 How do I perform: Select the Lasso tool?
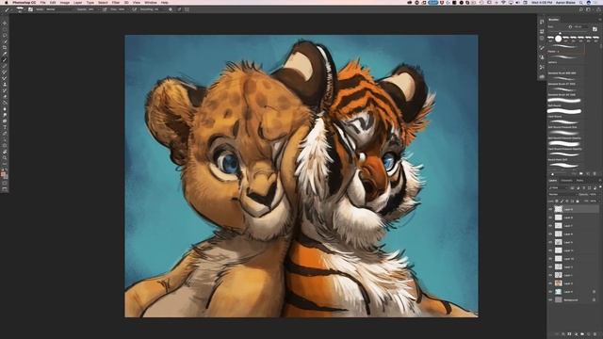click(x=5, y=36)
